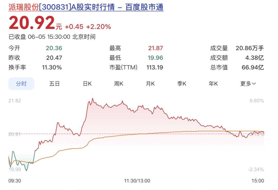The image size is (278, 190).
Task: Click the chart axis label 6.60%
Action: tap(257, 101)
